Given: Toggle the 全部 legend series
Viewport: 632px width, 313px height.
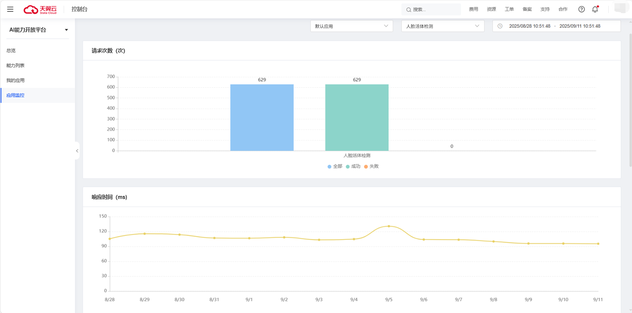Looking at the screenshot, I should [335, 166].
